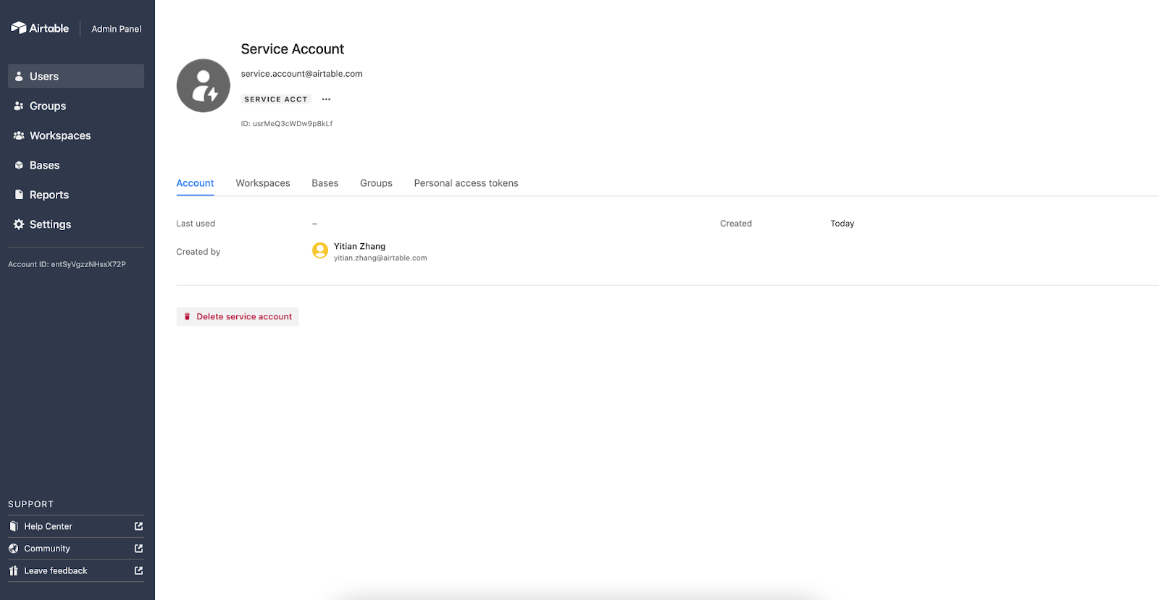Open the Personal access tokens tab

pos(466,183)
